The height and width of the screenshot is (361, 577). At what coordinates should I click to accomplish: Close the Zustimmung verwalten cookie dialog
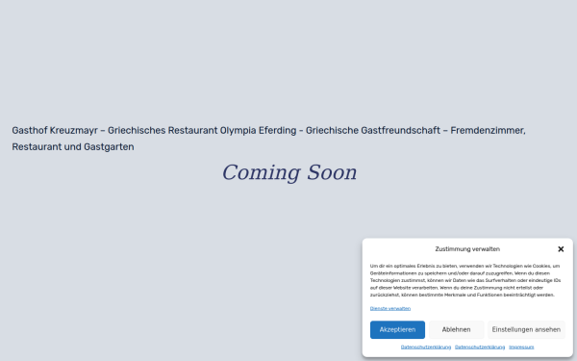pyautogui.click(x=561, y=249)
